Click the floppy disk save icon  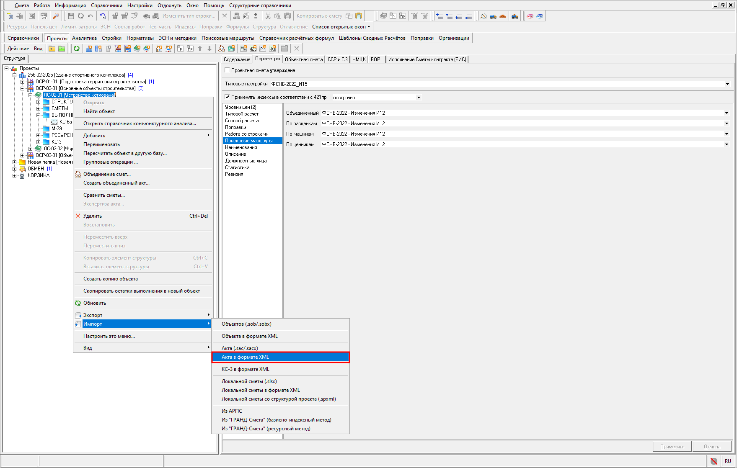(71, 16)
